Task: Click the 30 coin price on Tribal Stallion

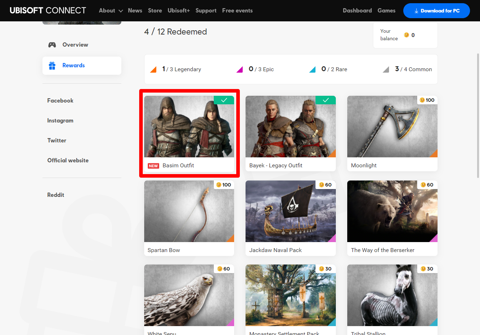Action: tap(427, 269)
